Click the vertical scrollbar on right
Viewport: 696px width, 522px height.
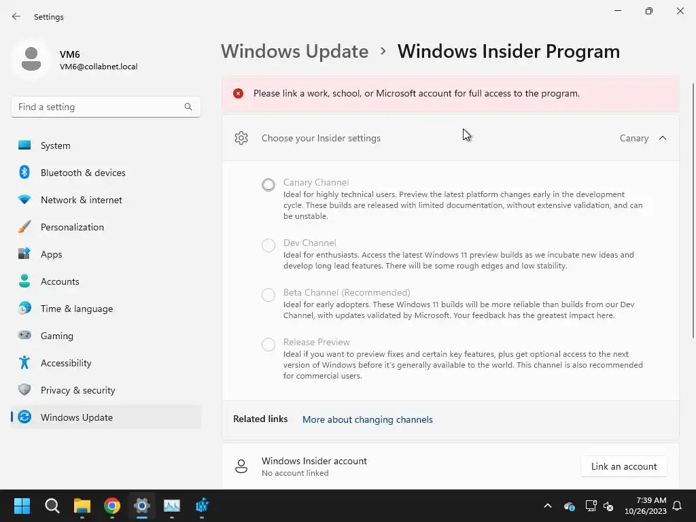[x=693, y=211]
